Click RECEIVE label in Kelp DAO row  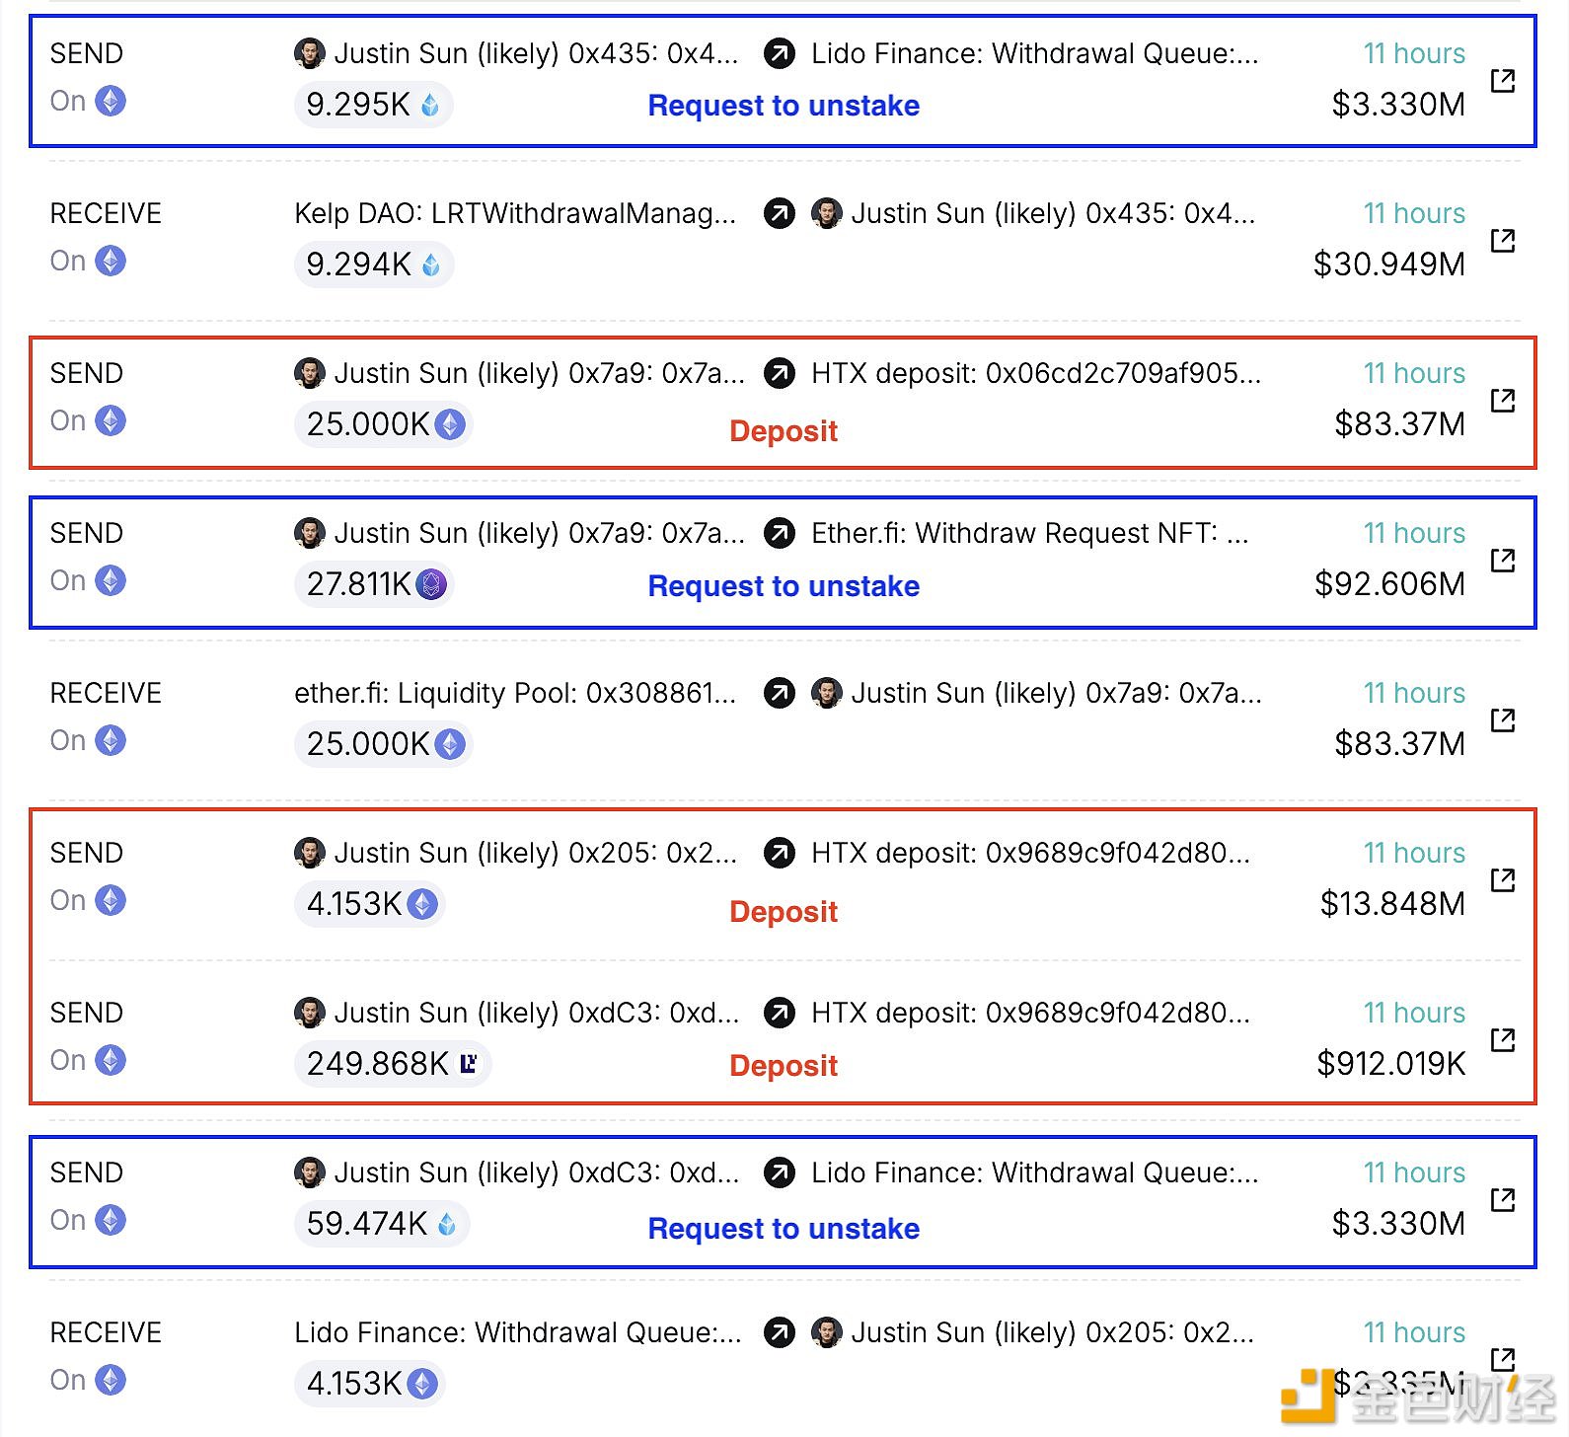106,213
